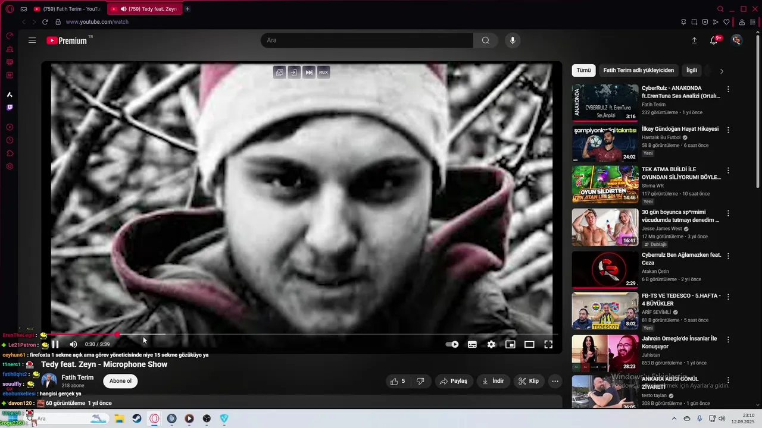Reload the page

coord(45,22)
